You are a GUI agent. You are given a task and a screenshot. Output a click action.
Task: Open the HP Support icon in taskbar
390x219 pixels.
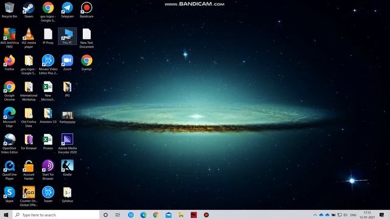tap(131, 215)
